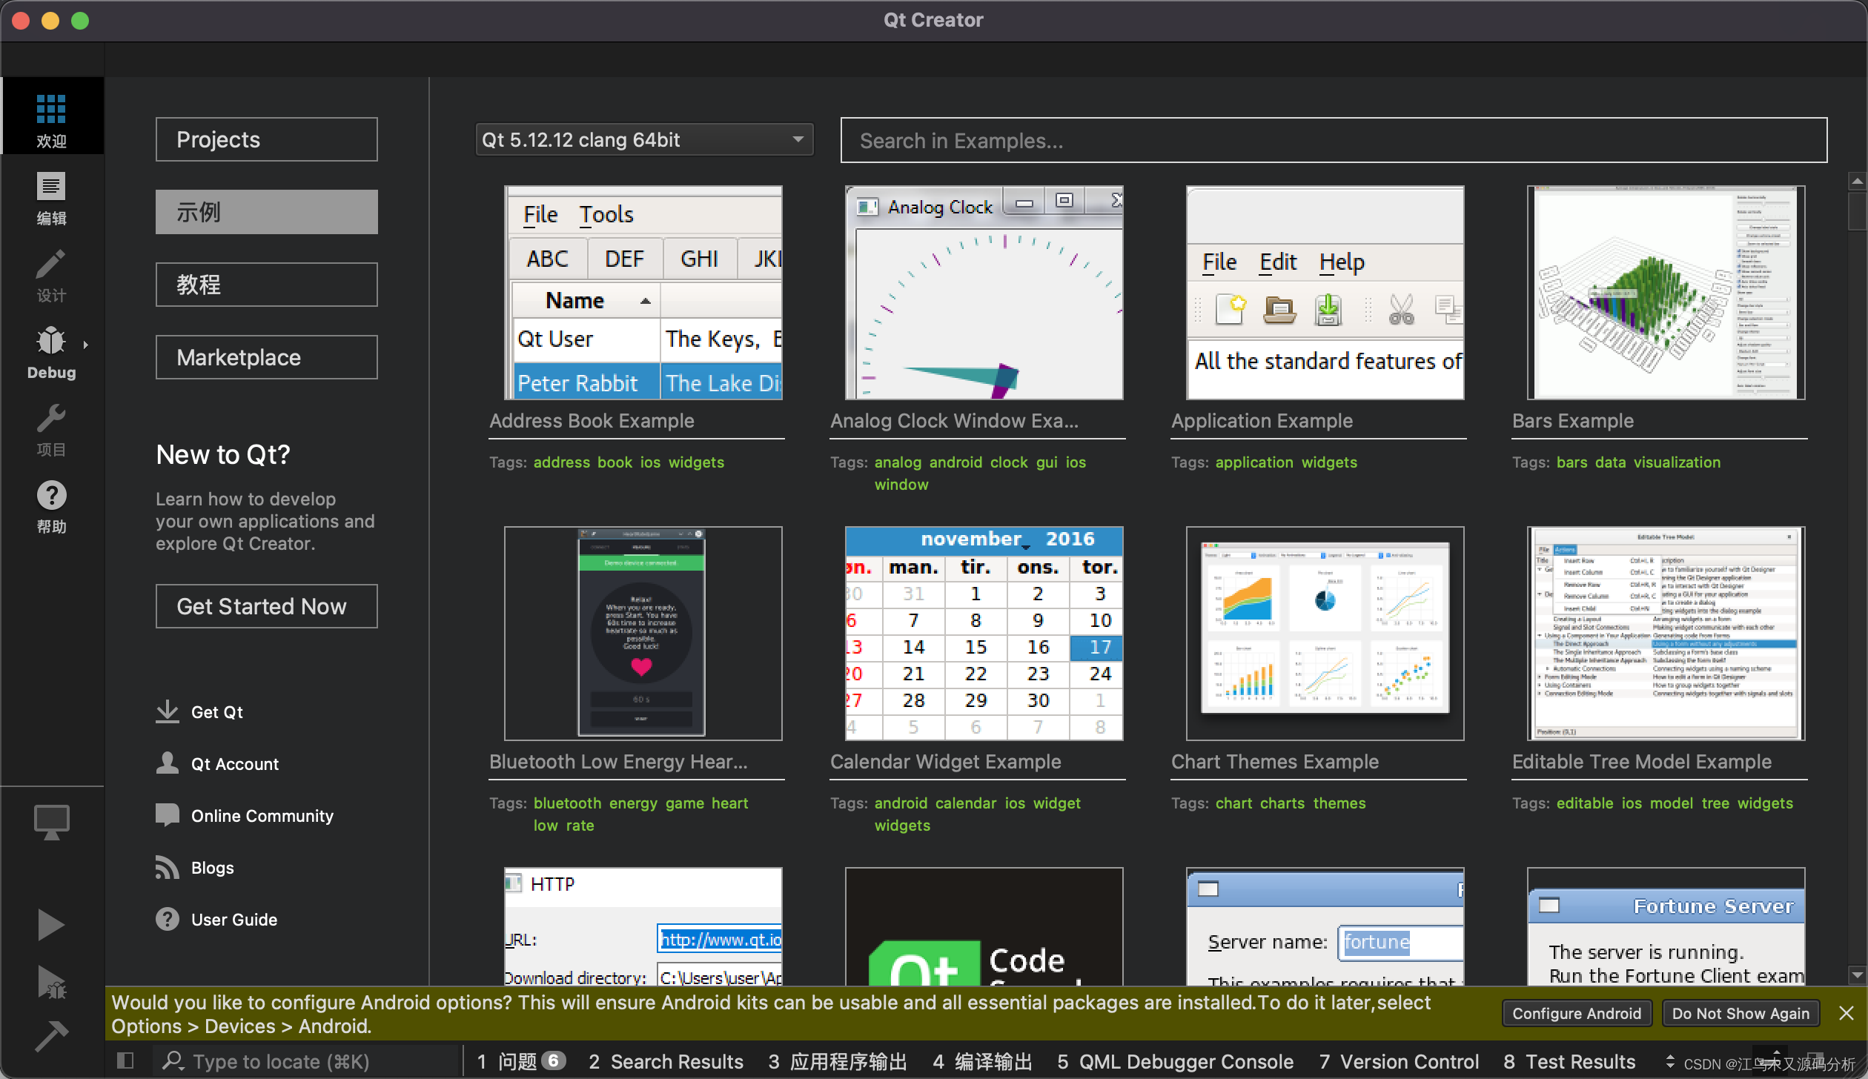Viewport: 1868px width, 1079px height.
Task: Filter by the 'themes' tag
Action: click(1339, 803)
